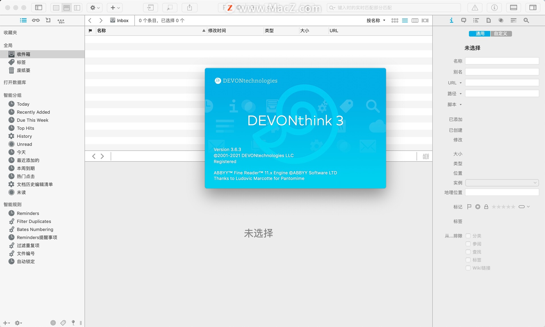Open the concordance circle inspector icon

[501, 20]
